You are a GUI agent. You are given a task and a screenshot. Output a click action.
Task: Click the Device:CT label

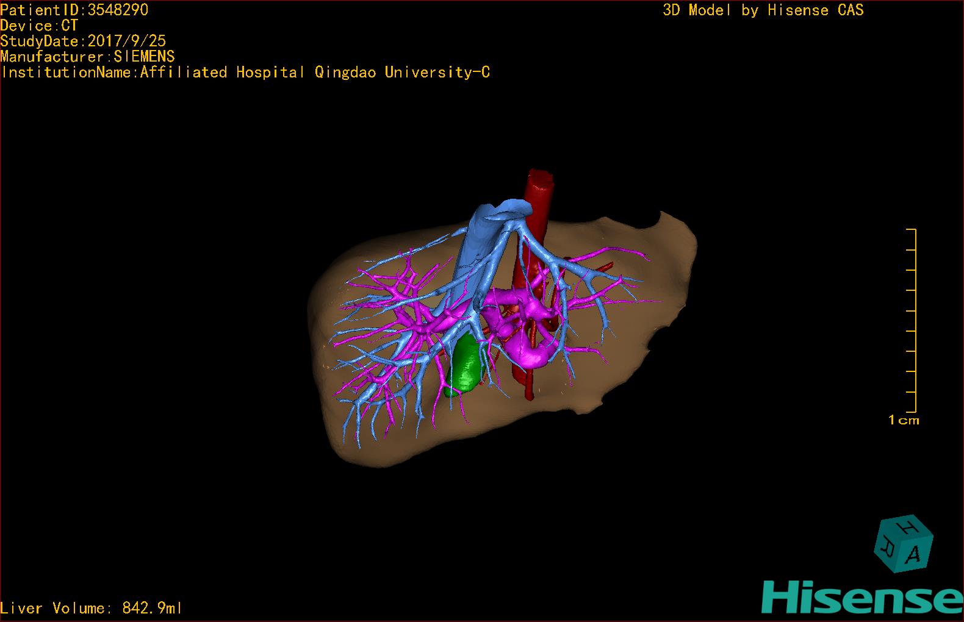click(x=39, y=26)
